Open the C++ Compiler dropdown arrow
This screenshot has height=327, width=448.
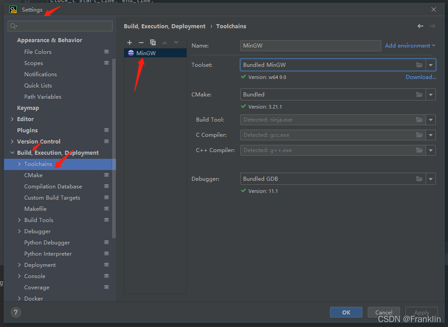pos(431,150)
